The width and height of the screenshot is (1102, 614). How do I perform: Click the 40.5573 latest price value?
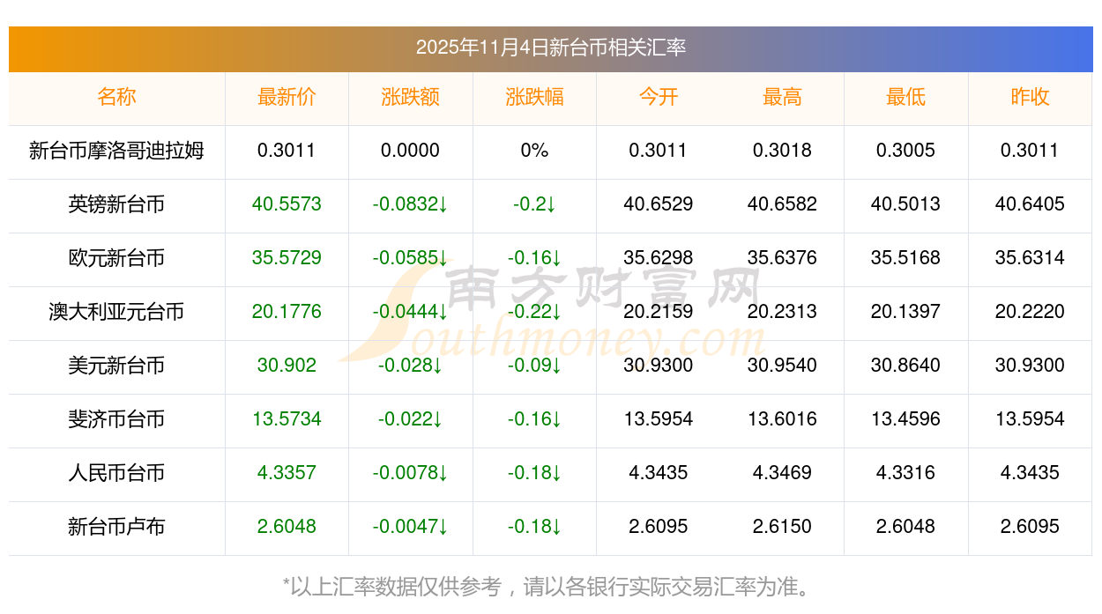coord(287,204)
